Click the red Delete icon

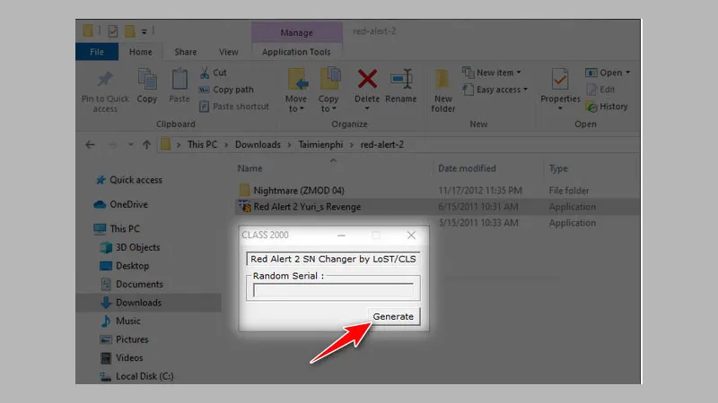pyautogui.click(x=367, y=82)
